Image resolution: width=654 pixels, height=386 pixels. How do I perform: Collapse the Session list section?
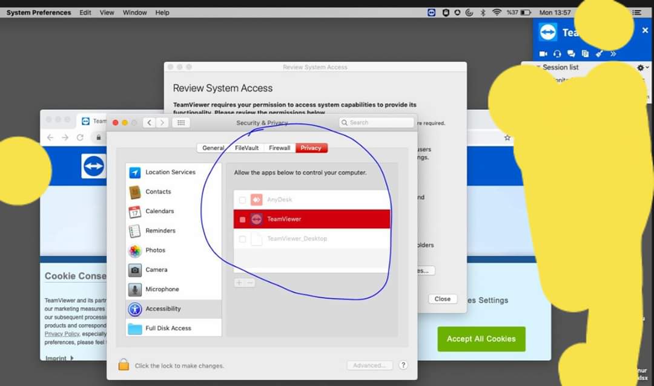point(538,67)
